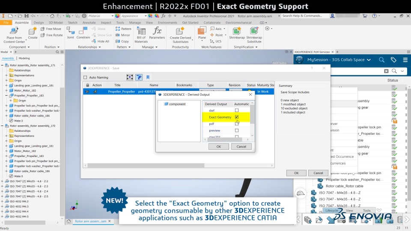Image resolution: width=411 pixels, height=231 pixels.
Task: Click Cancel in the Derived Output dialog
Action: [x=241, y=147]
